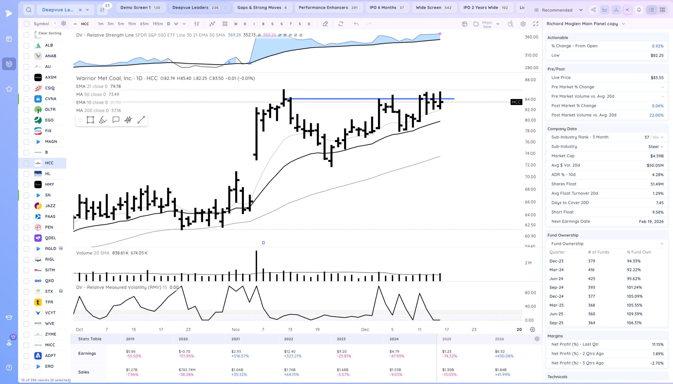
Task: Open the chart drawing pencil tool
Action: pyautogui.click(x=325, y=24)
